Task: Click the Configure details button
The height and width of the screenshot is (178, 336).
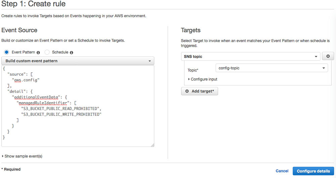Action: [x=313, y=171]
